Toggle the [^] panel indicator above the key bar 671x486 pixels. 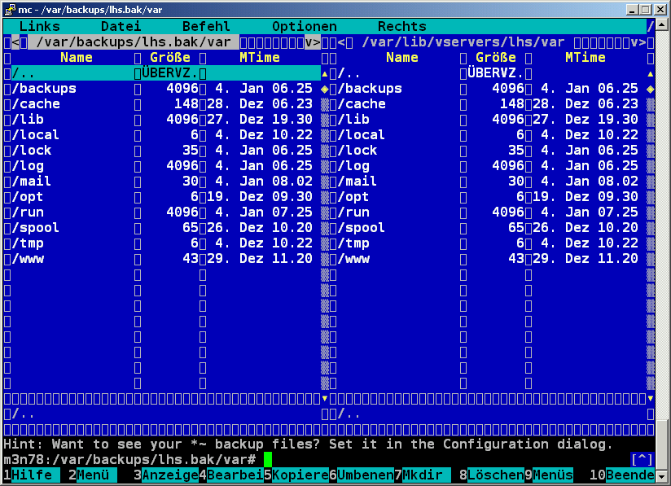click(642, 460)
